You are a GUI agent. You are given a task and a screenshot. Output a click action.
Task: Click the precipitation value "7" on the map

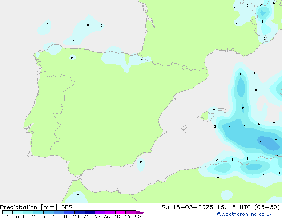coord(261,141)
